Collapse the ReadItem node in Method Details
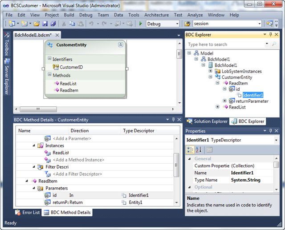The width and height of the screenshot is (285, 230). click(x=27, y=181)
